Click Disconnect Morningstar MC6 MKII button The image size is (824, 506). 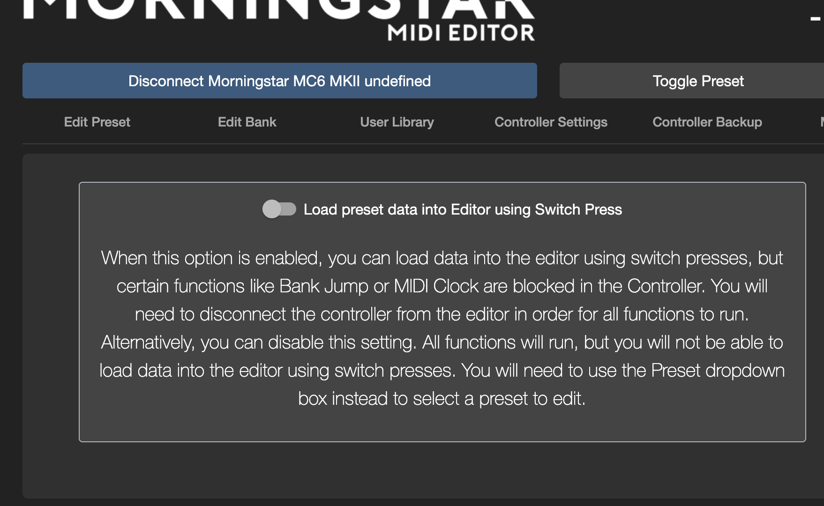click(x=280, y=81)
